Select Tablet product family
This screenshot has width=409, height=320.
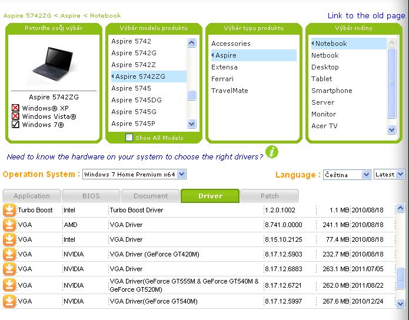click(322, 79)
